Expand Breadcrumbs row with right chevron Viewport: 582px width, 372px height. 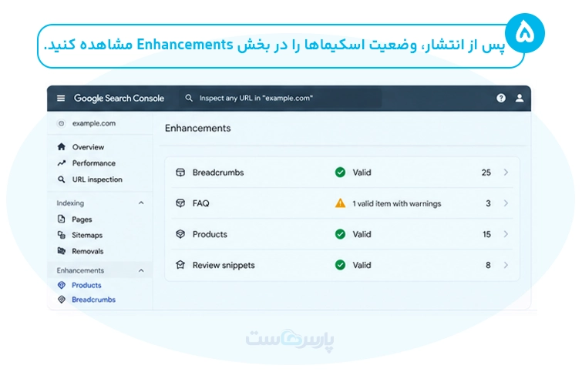pos(506,173)
